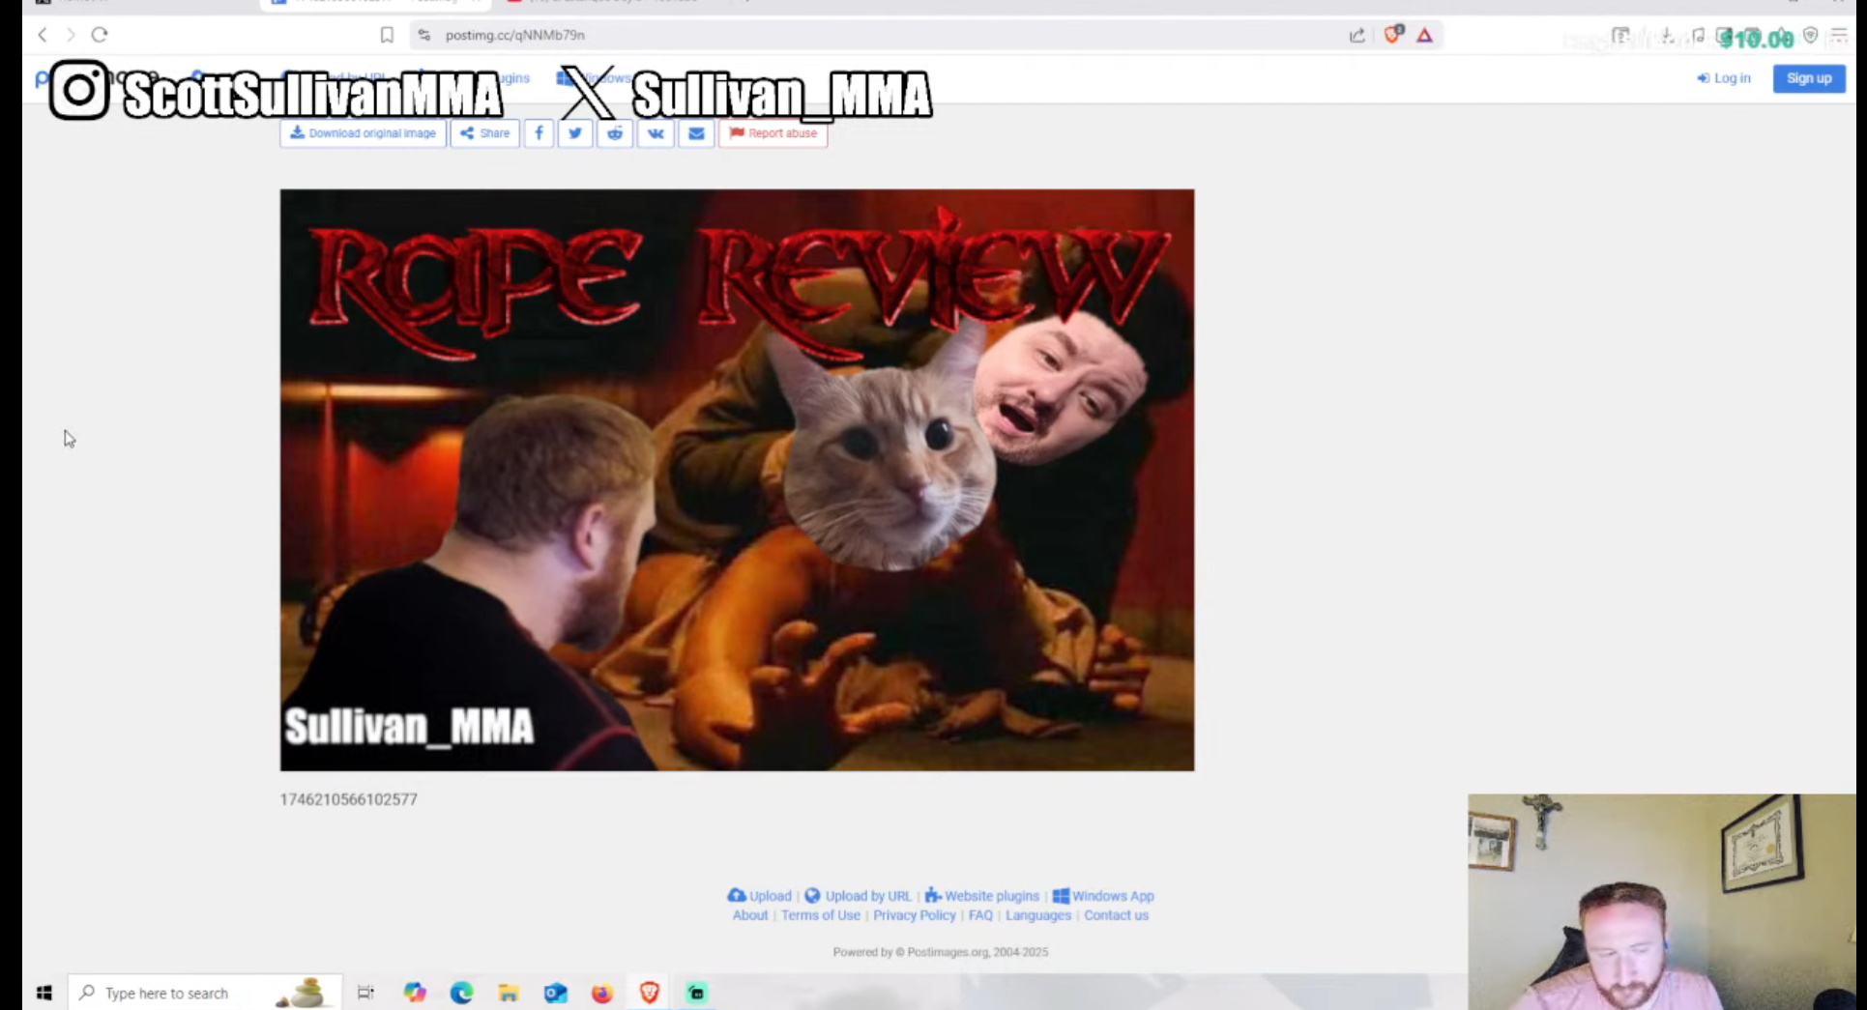Open File Explorer from taskbar
This screenshot has height=1010, width=1867.
point(509,993)
